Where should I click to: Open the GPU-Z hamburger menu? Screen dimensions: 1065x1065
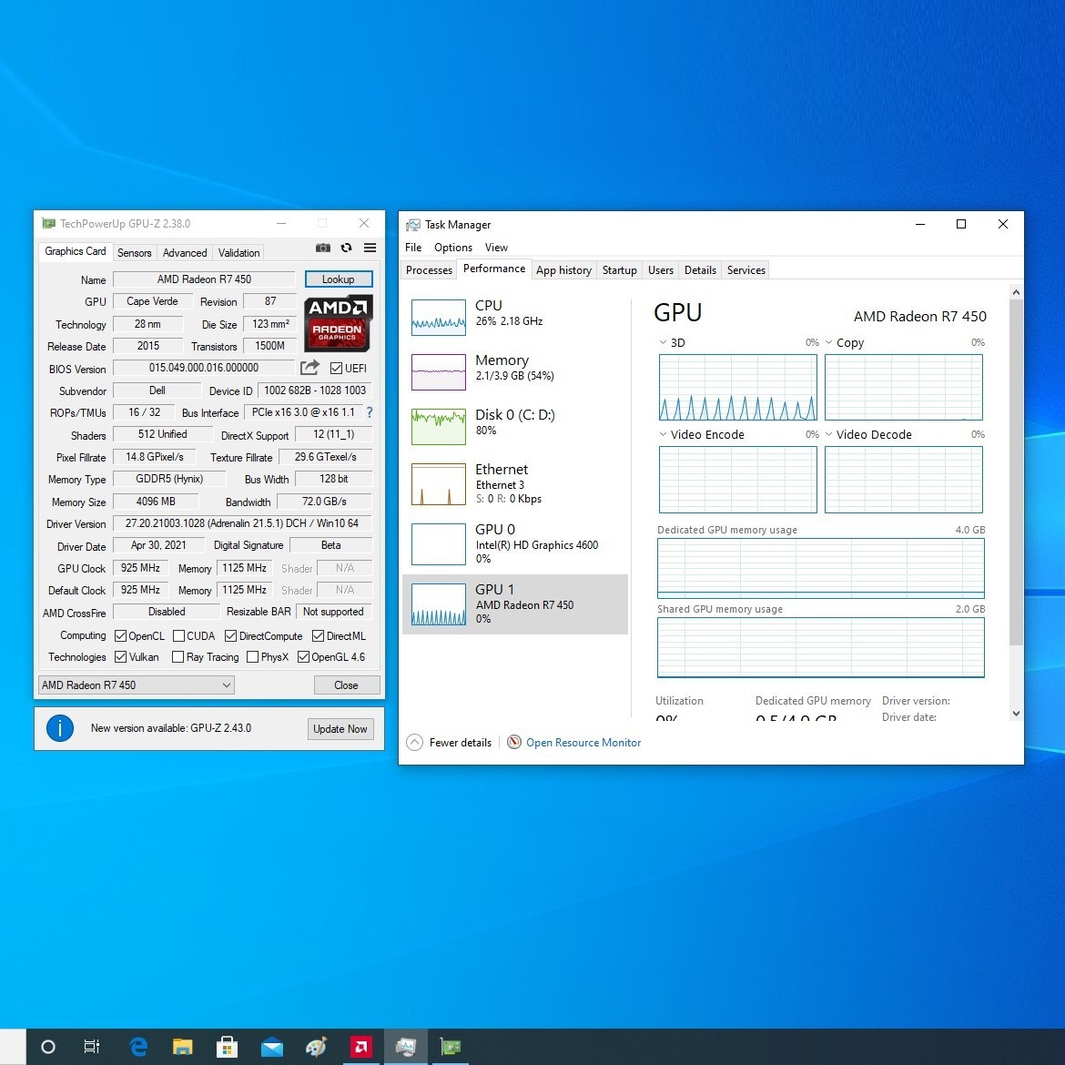click(x=370, y=248)
